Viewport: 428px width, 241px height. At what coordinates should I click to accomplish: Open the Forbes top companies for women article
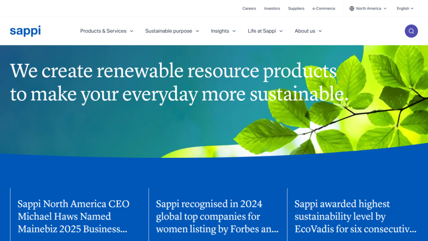point(217,216)
